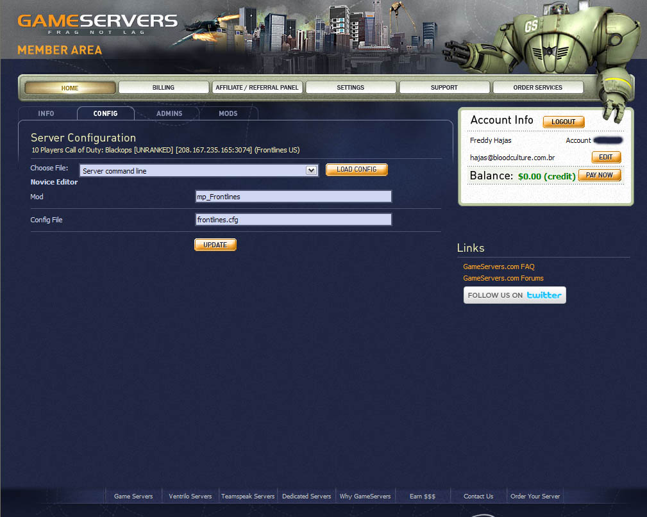Expand the Choose File dropdown
The image size is (647, 517).
click(199, 170)
